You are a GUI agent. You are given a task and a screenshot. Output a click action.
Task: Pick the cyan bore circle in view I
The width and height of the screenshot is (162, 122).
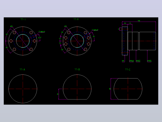coord(23,41)
